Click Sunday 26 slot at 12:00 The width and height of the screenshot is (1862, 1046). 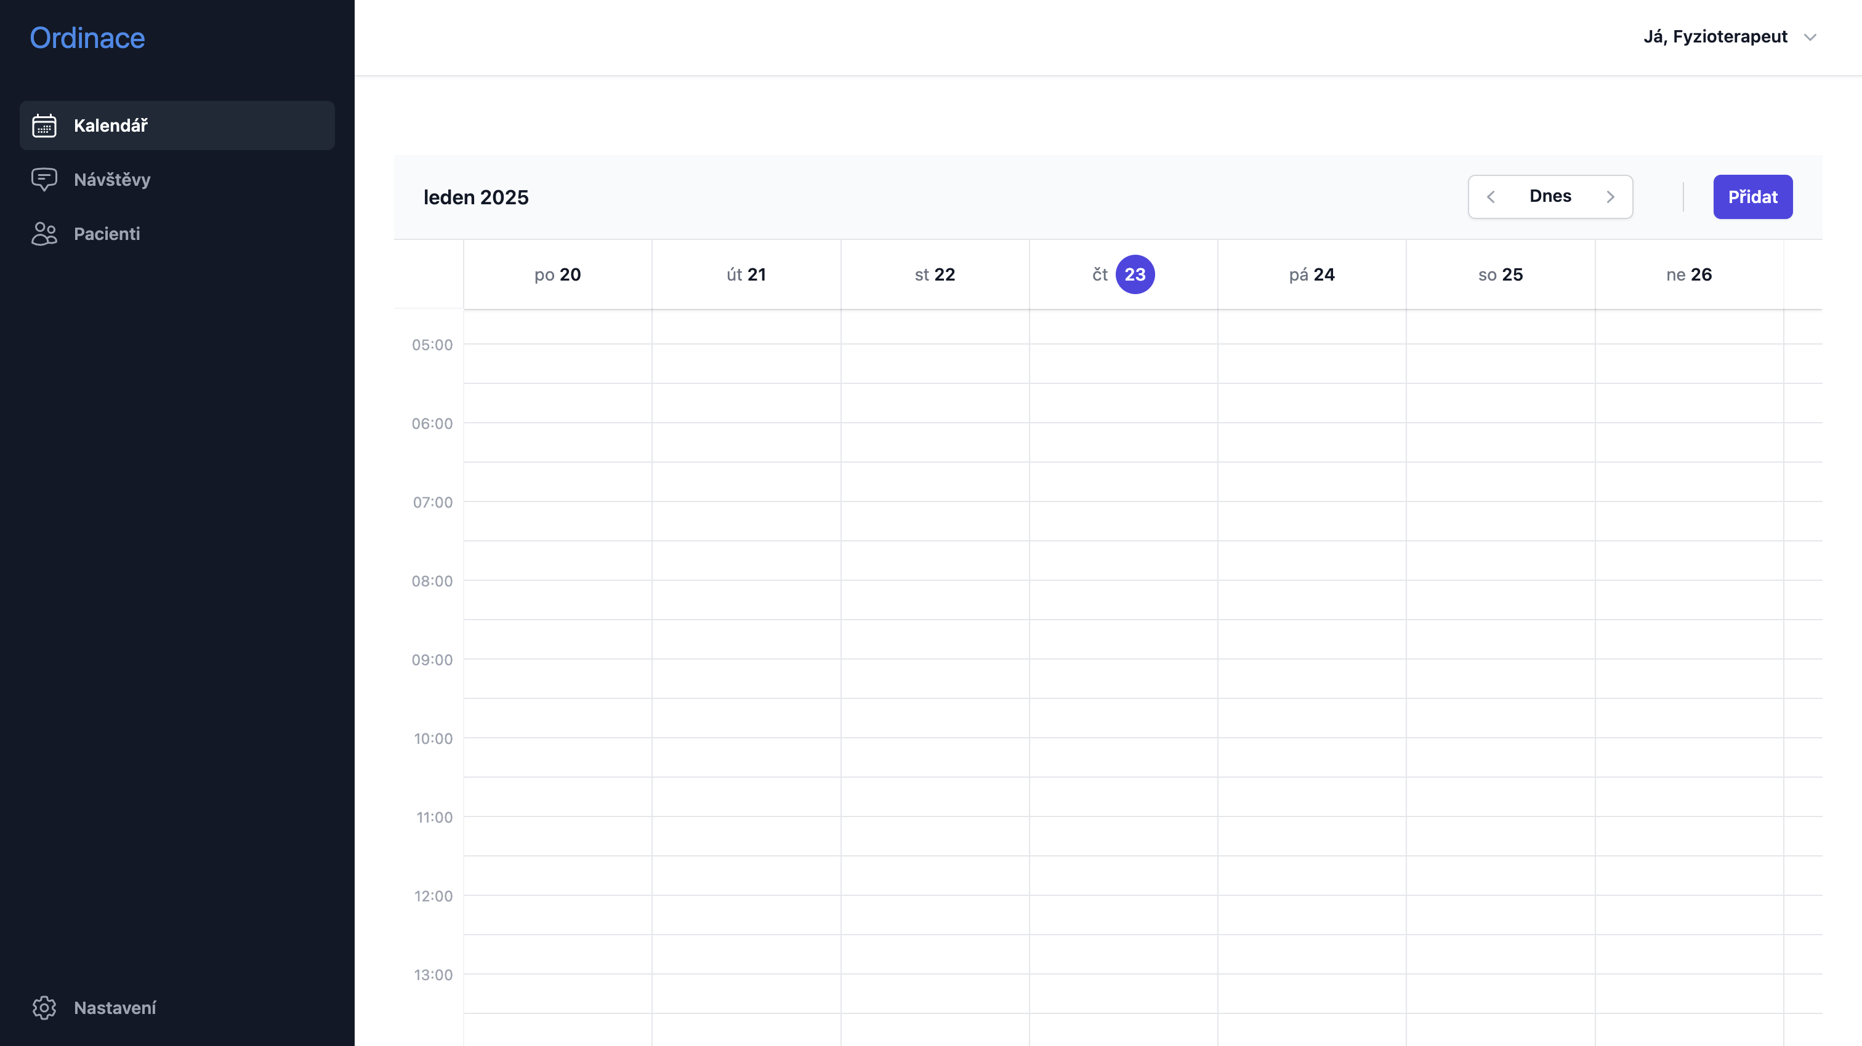tap(1688, 914)
